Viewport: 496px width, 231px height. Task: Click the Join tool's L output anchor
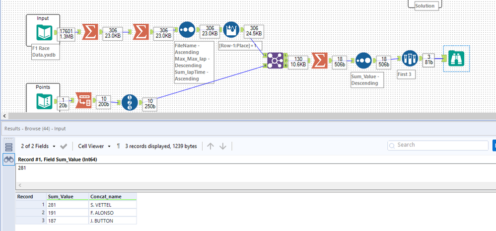click(x=285, y=55)
